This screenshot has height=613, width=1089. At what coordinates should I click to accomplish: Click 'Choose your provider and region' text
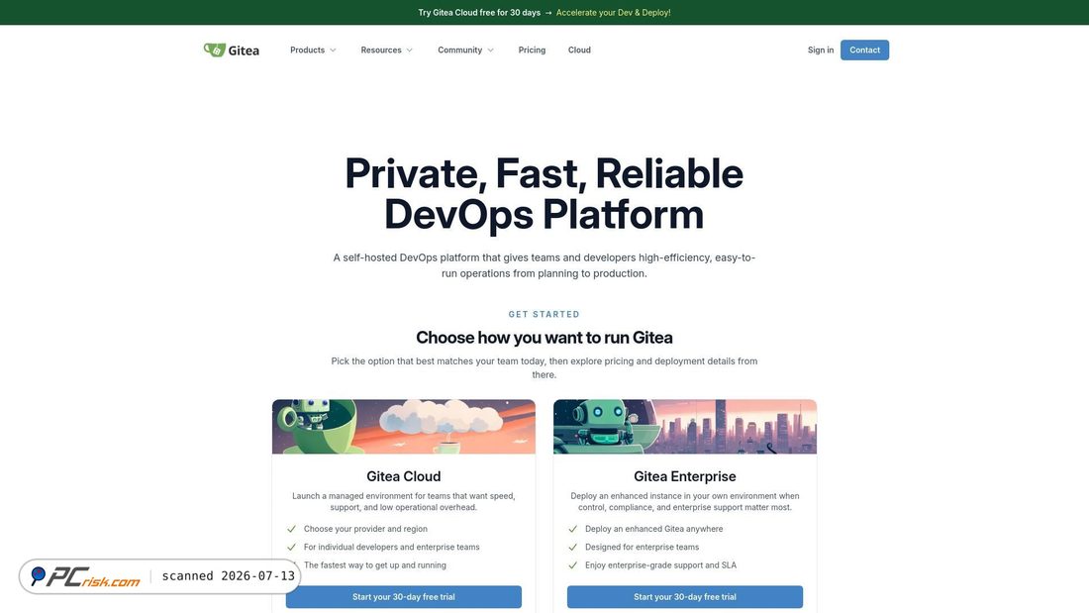click(x=365, y=529)
